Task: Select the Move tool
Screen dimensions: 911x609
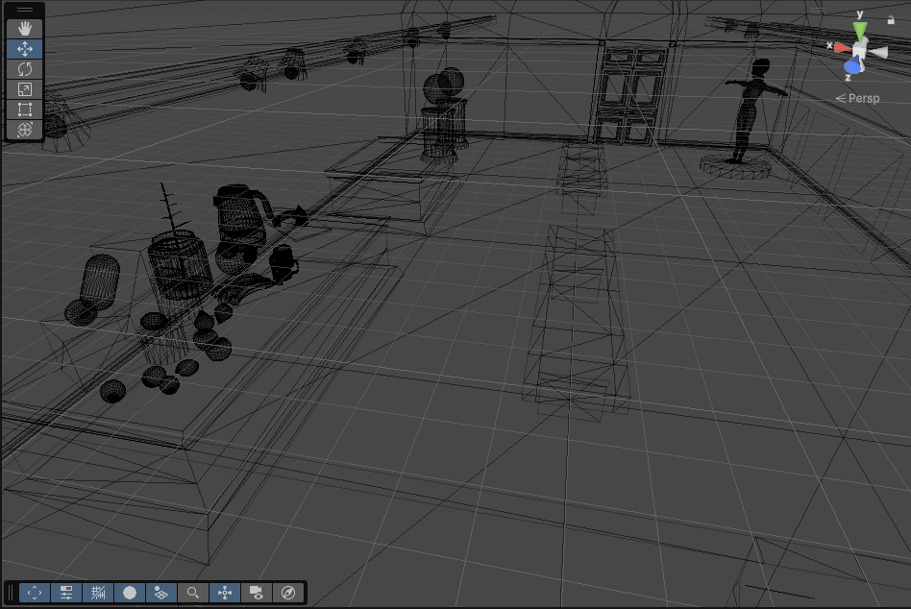Action: (x=25, y=48)
